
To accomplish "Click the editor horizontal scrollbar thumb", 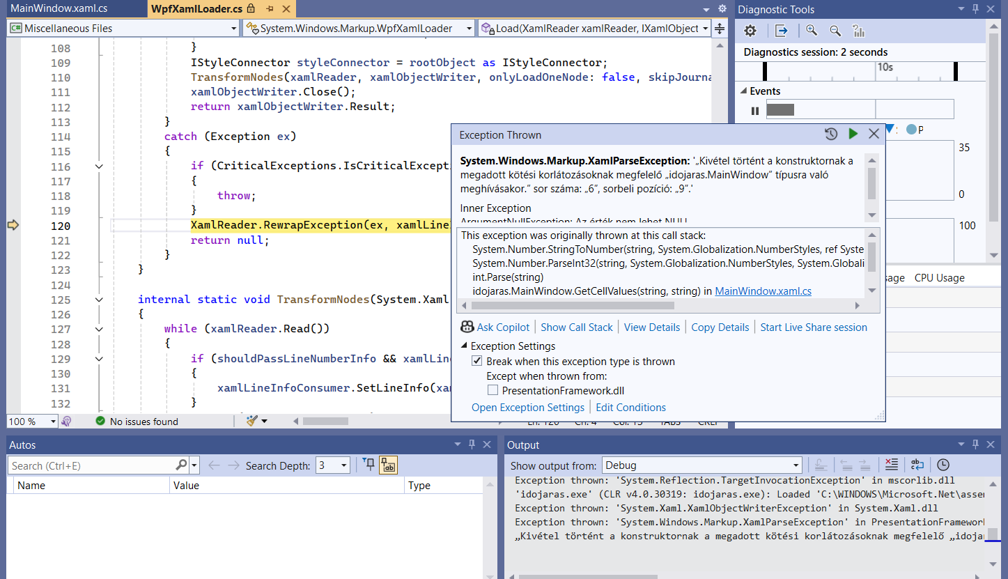I will (325, 421).
